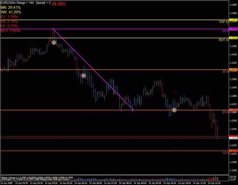Click the '14 Apr 04:10' time label

coord(37,183)
